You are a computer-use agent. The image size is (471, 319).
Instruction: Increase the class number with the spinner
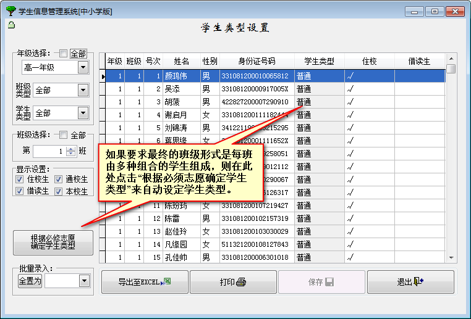pos(71,148)
